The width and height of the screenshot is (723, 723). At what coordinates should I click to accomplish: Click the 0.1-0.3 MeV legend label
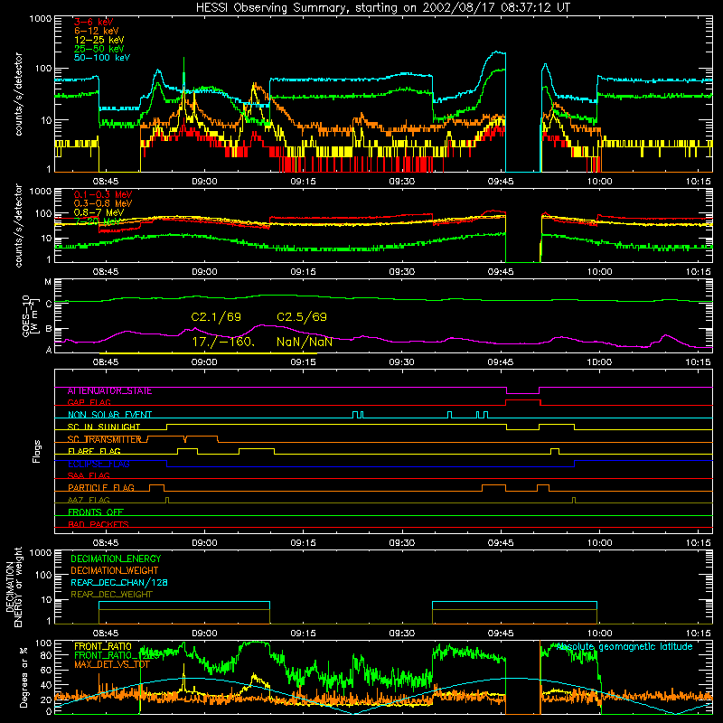[x=103, y=194]
